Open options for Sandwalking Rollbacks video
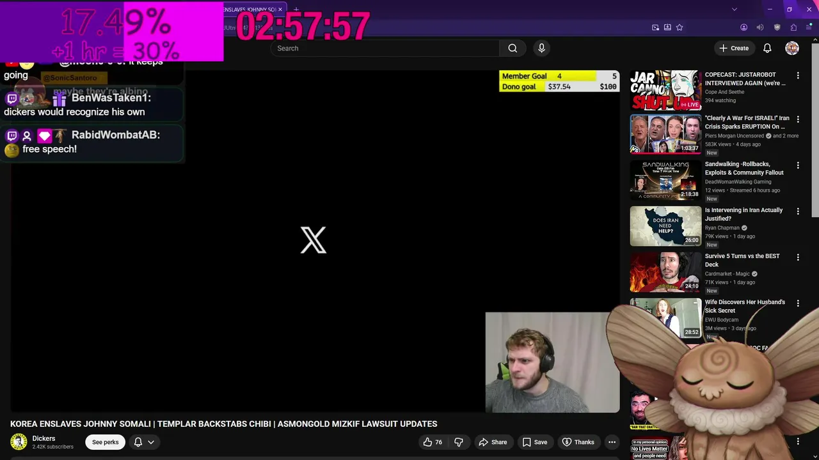The height and width of the screenshot is (460, 819). click(798, 165)
